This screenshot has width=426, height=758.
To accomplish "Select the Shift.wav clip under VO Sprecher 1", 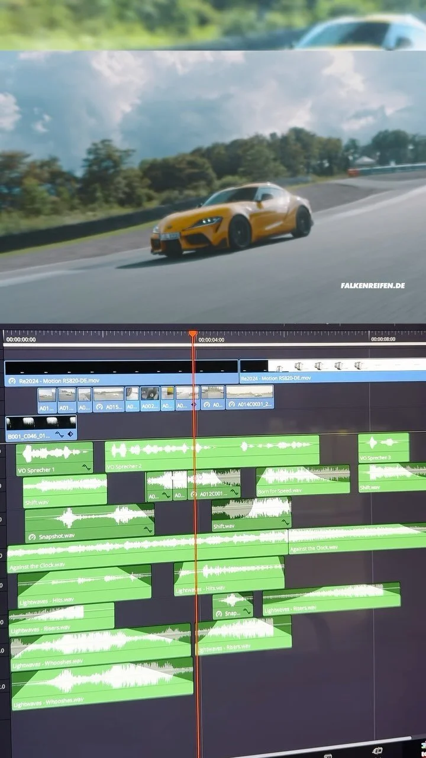I will (x=65, y=491).
